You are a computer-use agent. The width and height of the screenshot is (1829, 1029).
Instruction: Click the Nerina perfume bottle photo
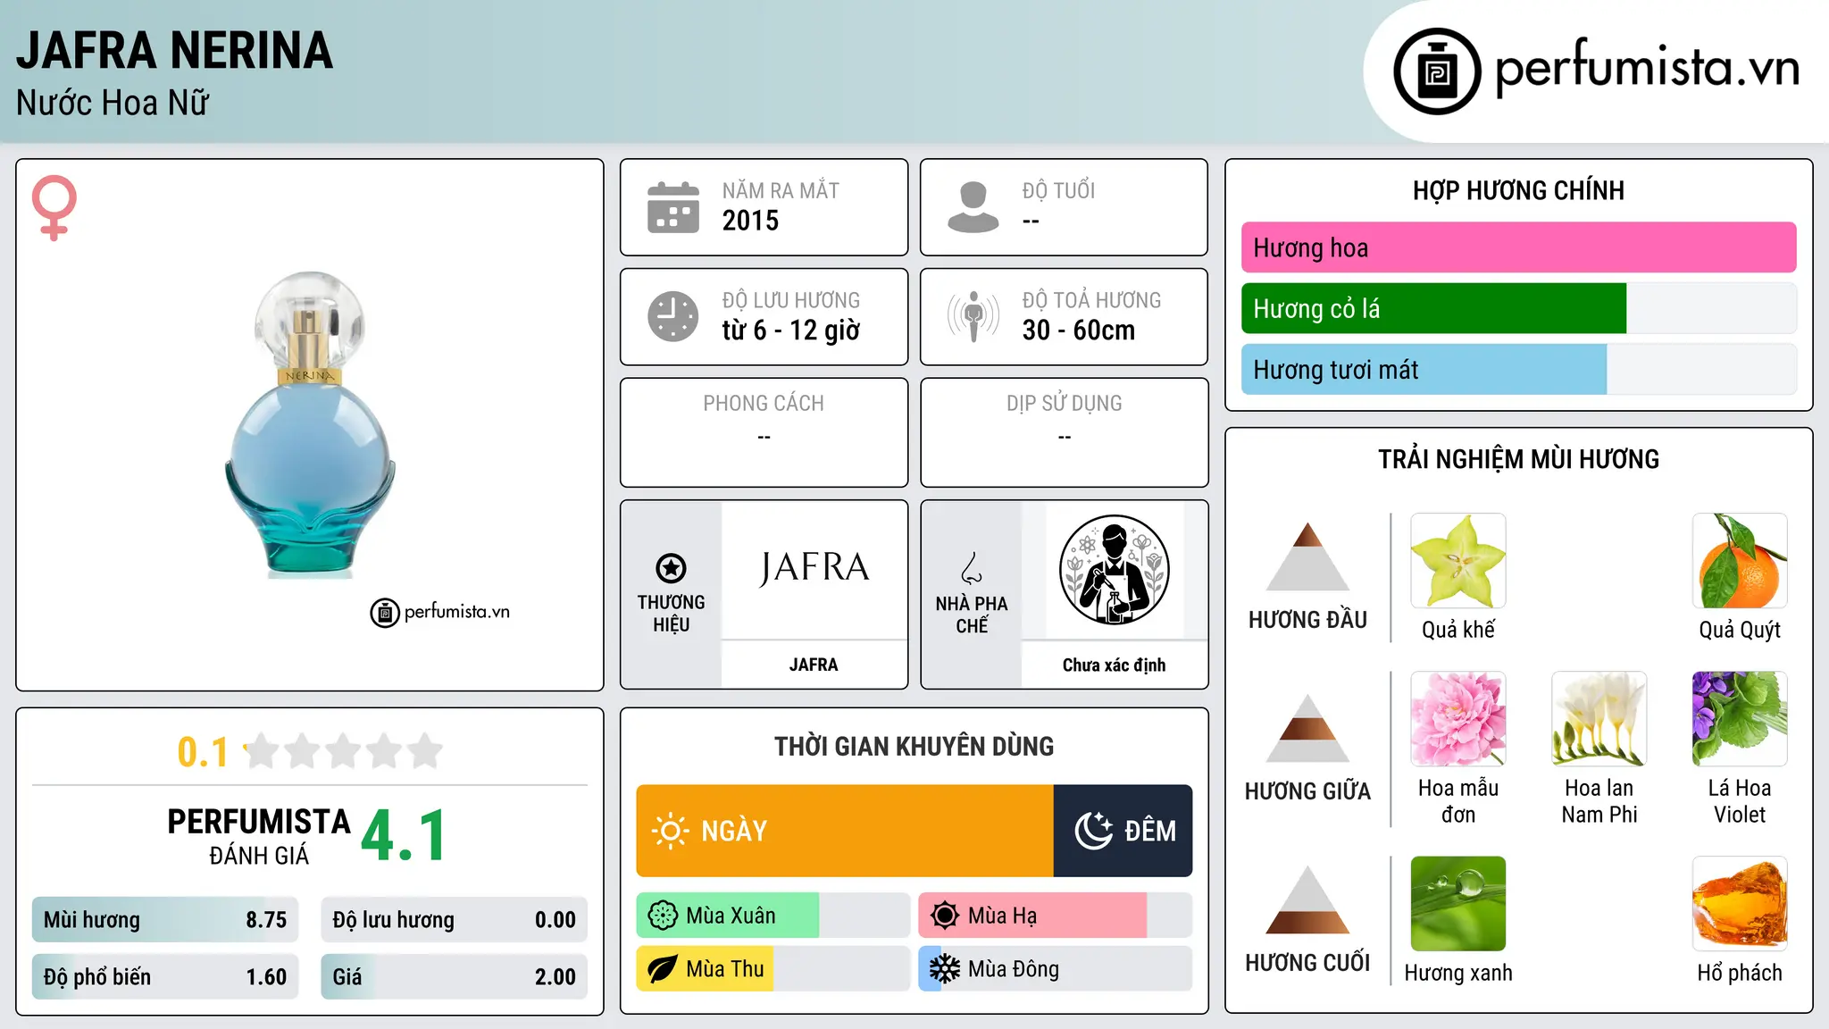pos(309,424)
